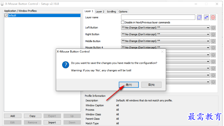Open settings gear for Mouse Button 4
The image size is (224, 126).
tap(213, 48)
